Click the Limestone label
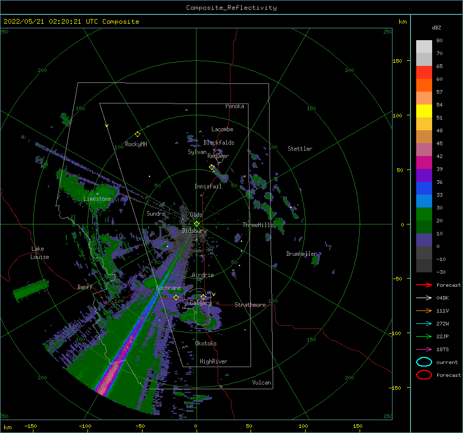Viewport: 463px width, 433px height. tap(97, 199)
